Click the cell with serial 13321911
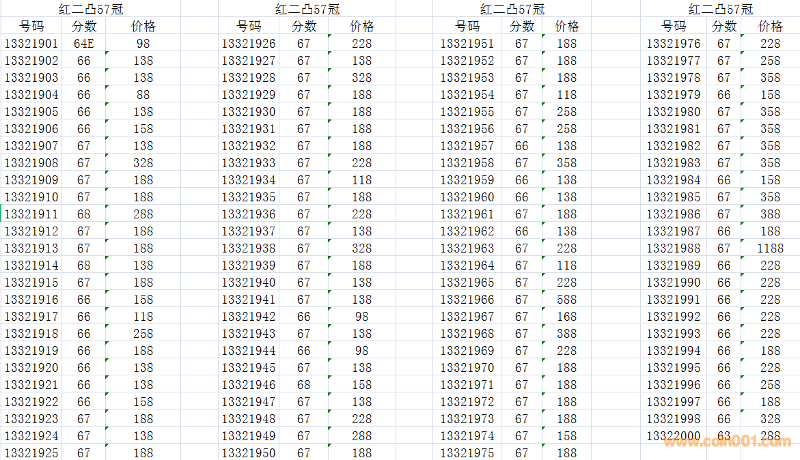This screenshot has width=800, height=460. tap(31, 214)
